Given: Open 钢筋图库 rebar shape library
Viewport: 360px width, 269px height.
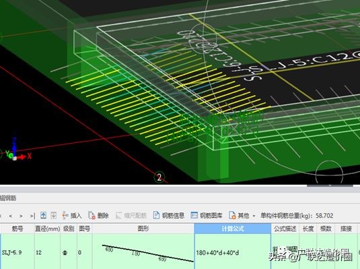Looking at the screenshot, I should tap(207, 215).
